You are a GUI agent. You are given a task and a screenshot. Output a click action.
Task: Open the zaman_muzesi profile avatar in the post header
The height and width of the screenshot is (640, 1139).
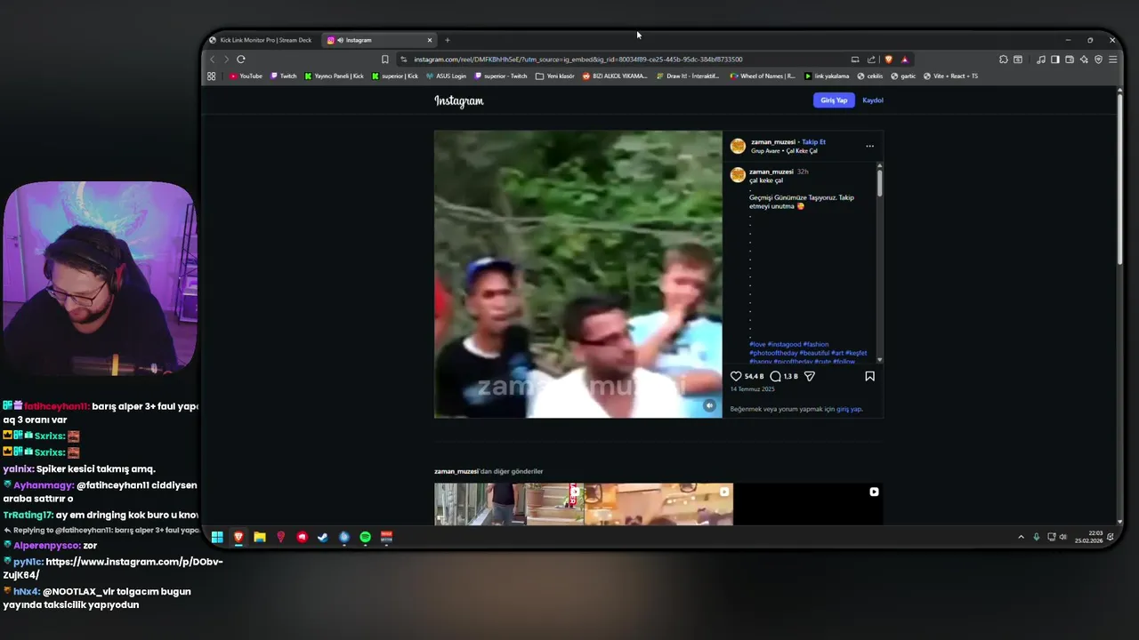738,146
